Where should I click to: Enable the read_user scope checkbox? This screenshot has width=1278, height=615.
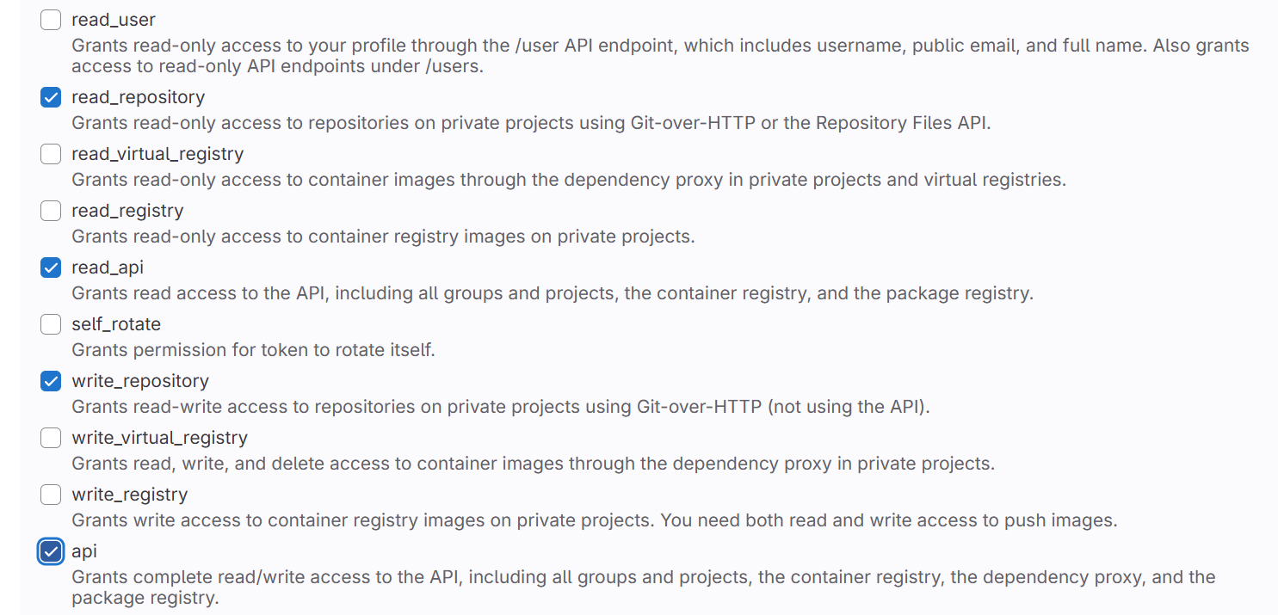pos(50,19)
